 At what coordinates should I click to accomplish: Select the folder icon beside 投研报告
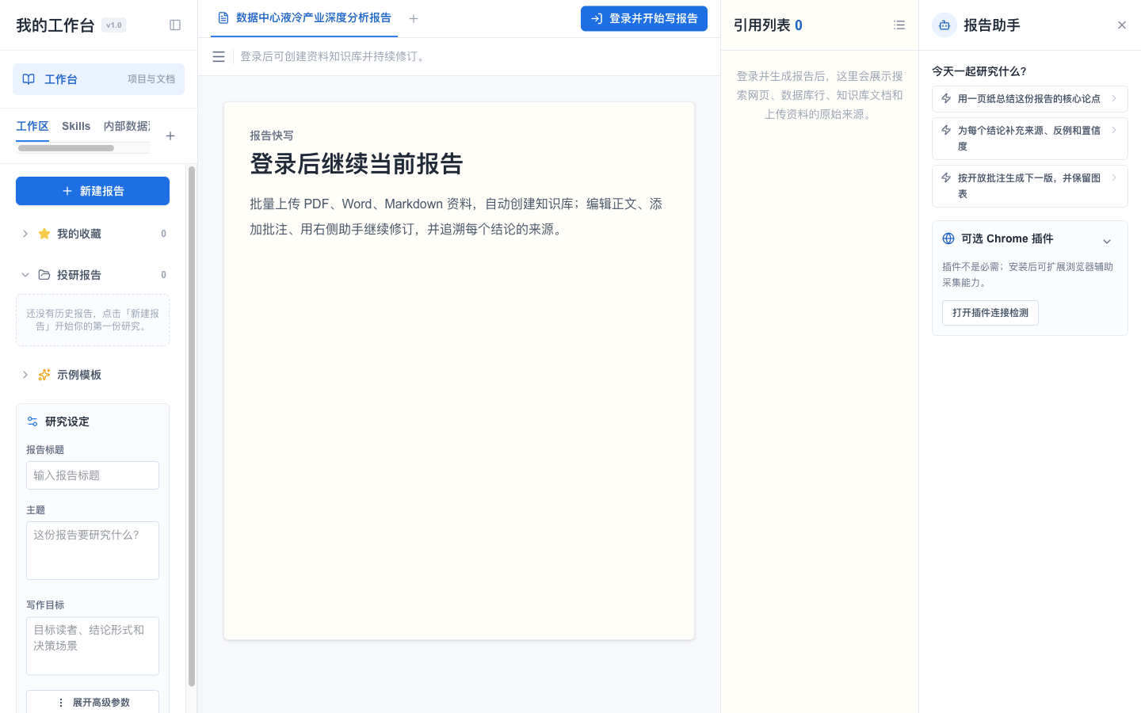44,275
